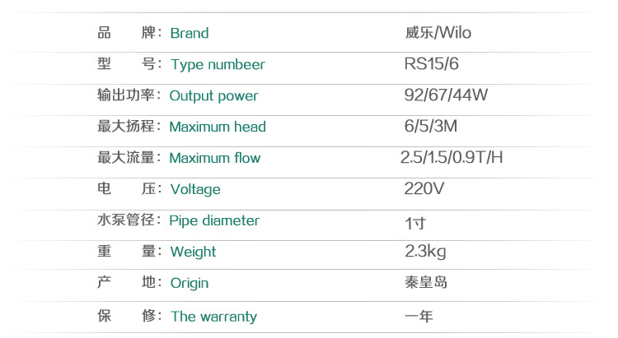Select the RS15/6 model value
Image resolution: width=618 pixels, height=338 pixels.
coord(431,64)
